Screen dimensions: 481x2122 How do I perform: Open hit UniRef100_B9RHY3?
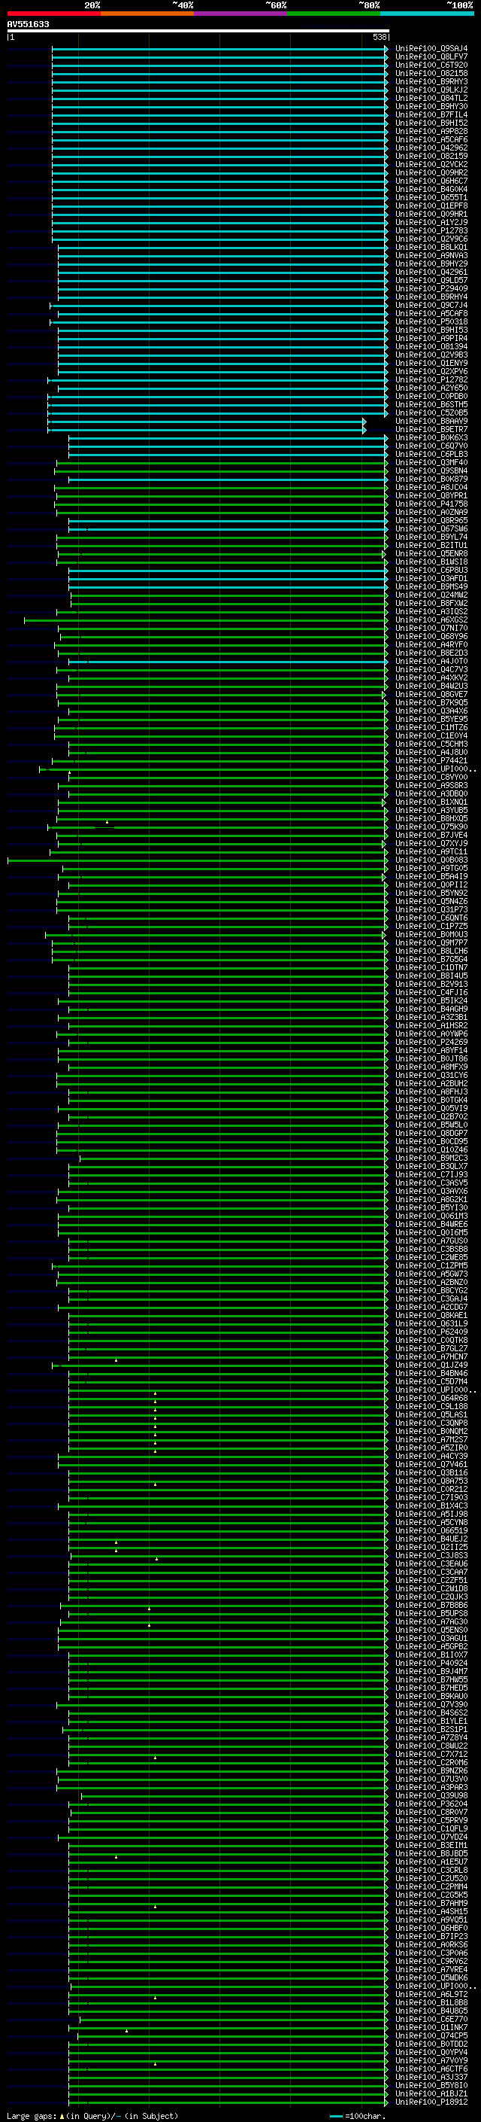[431, 81]
